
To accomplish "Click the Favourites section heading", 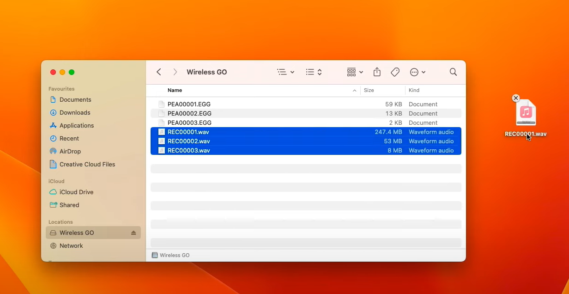I will pos(61,89).
